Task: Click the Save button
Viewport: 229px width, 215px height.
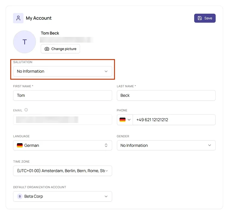Action: point(205,18)
